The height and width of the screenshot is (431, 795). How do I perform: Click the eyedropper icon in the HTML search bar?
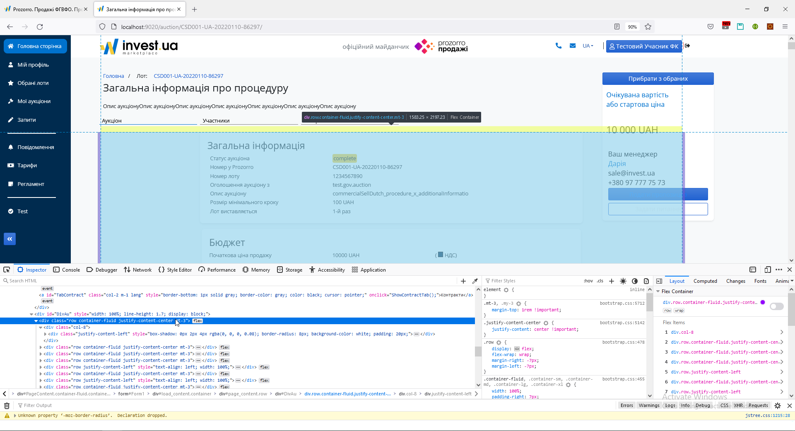475,281
